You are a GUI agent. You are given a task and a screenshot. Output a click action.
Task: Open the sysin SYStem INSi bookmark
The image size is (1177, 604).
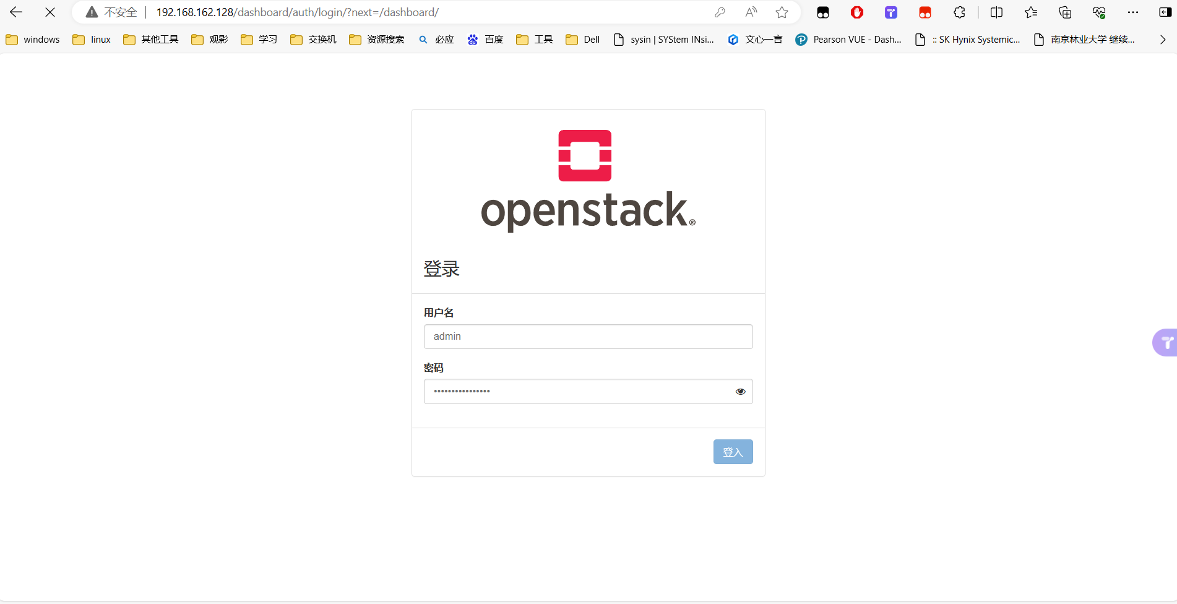(x=663, y=40)
